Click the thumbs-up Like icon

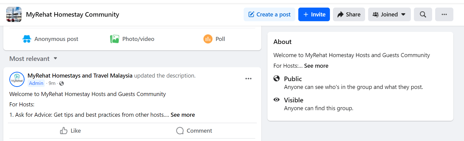[64, 130]
